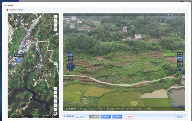Viewport: 192px width, 121px height.
Task: Click the red one-key emergency stop button
Action: [128, 117]
